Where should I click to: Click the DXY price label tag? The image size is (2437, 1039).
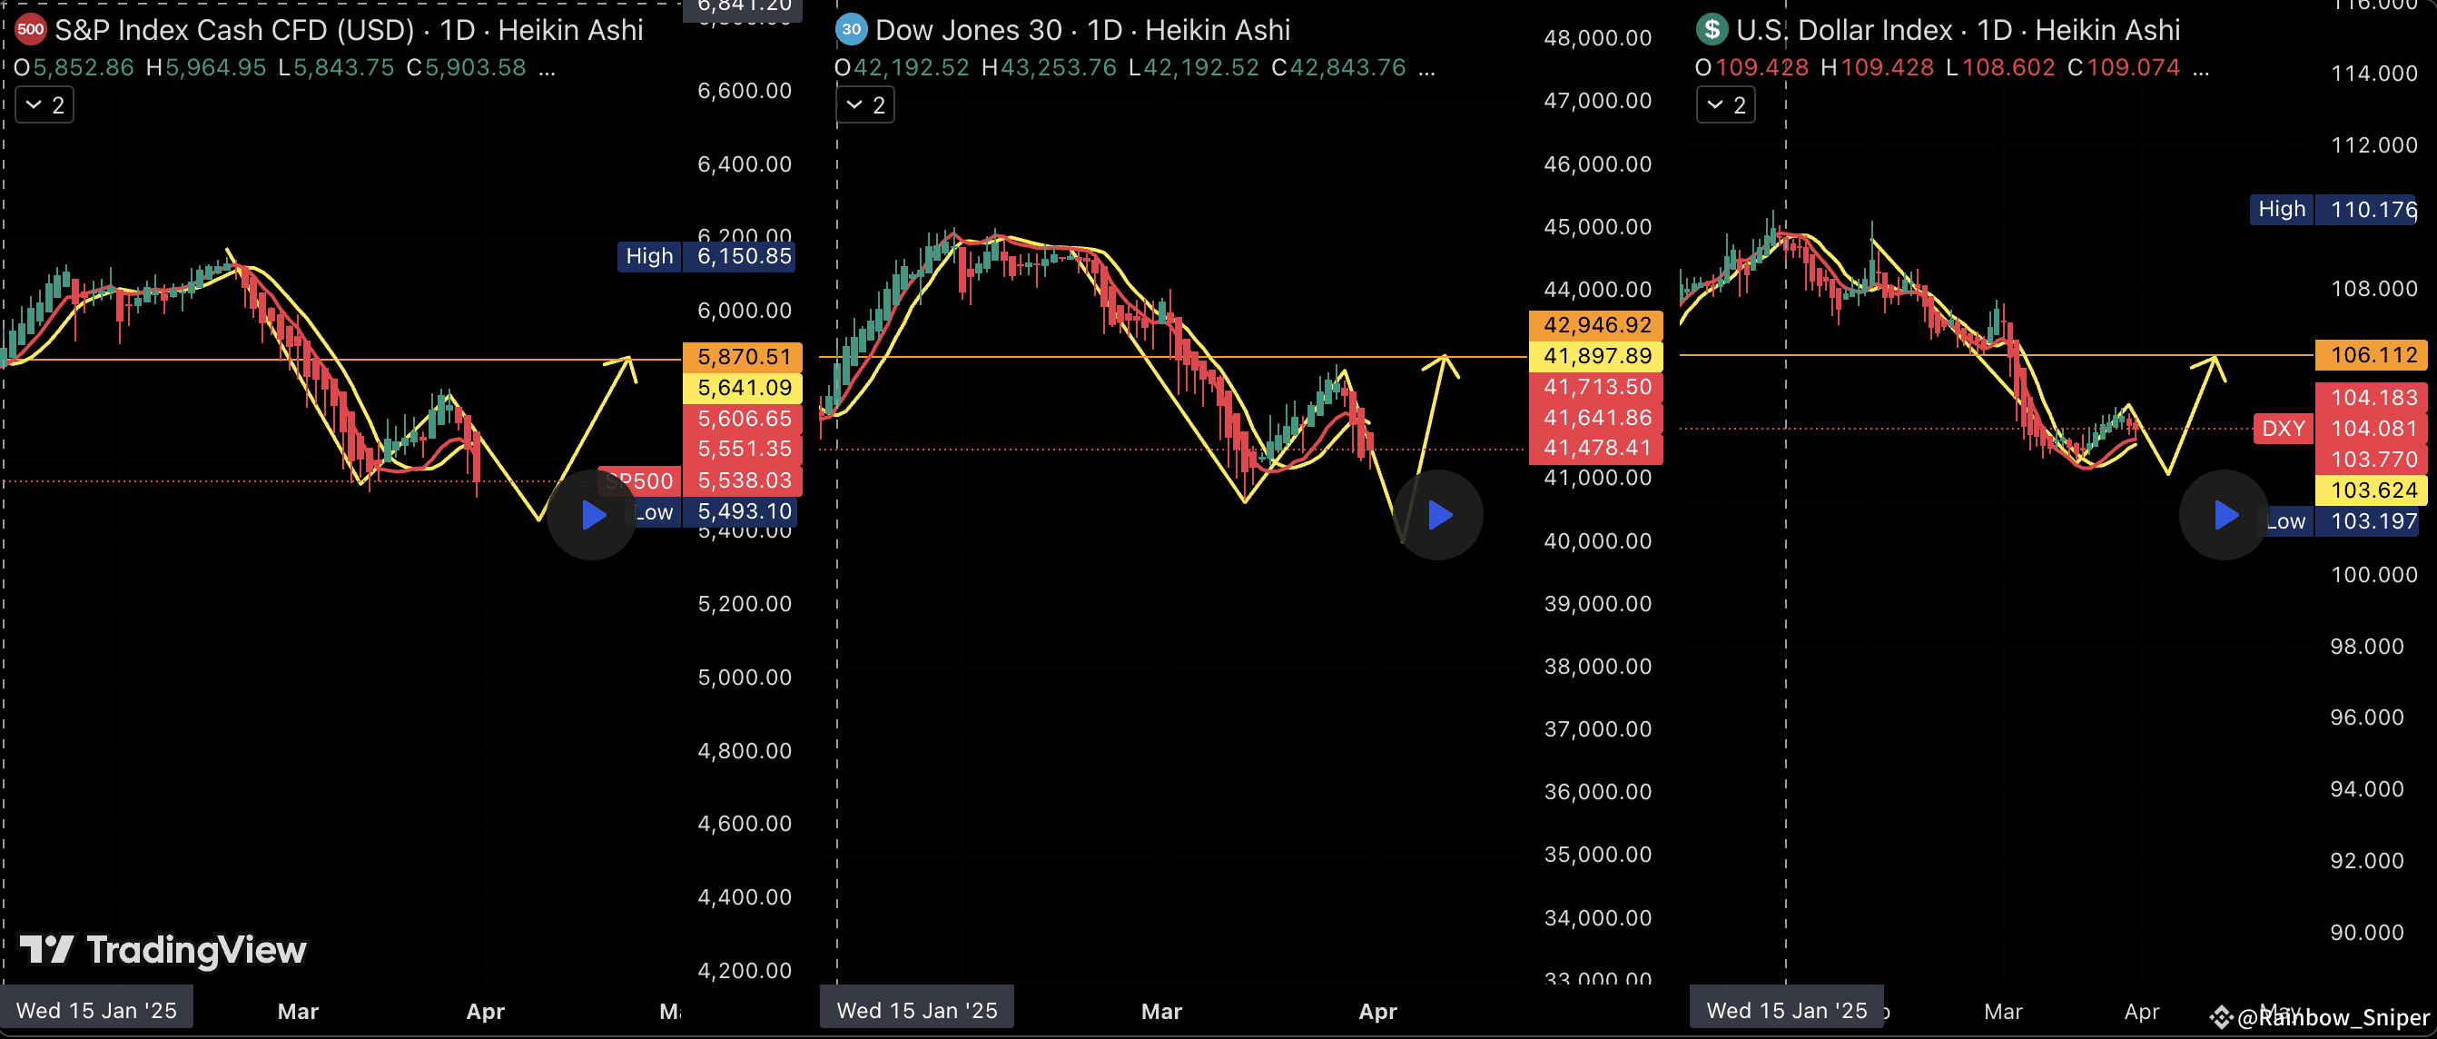[2282, 429]
